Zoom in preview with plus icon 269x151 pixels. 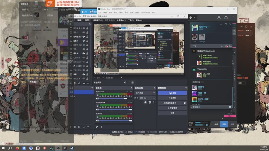click(103, 78)
